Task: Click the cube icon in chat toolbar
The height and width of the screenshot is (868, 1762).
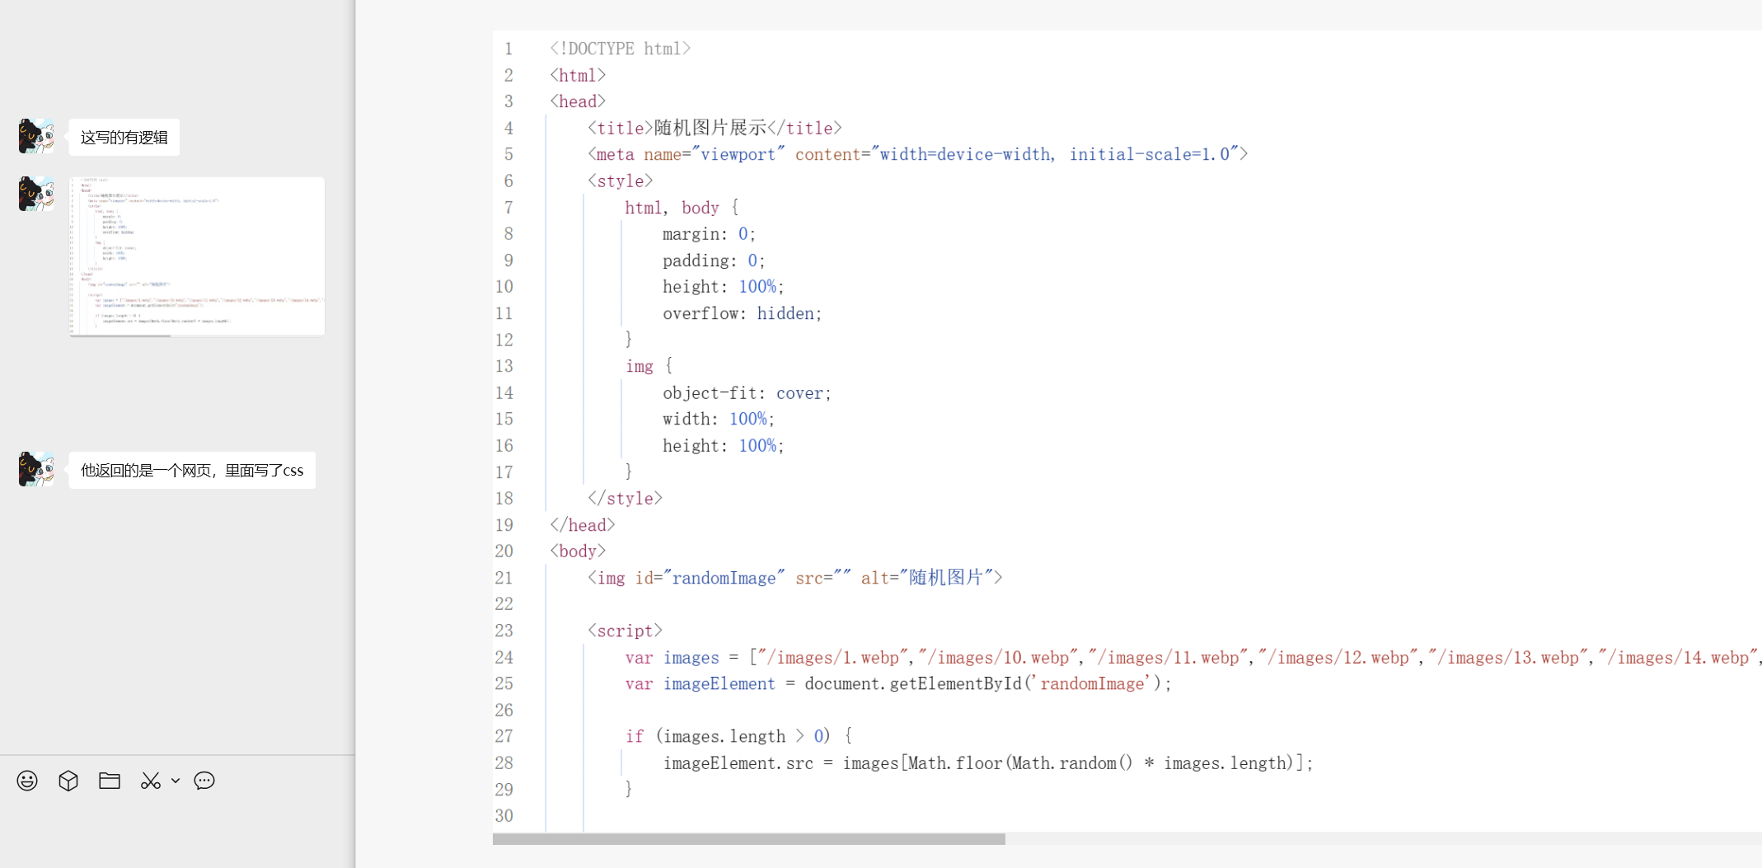Action: point(68,781)
